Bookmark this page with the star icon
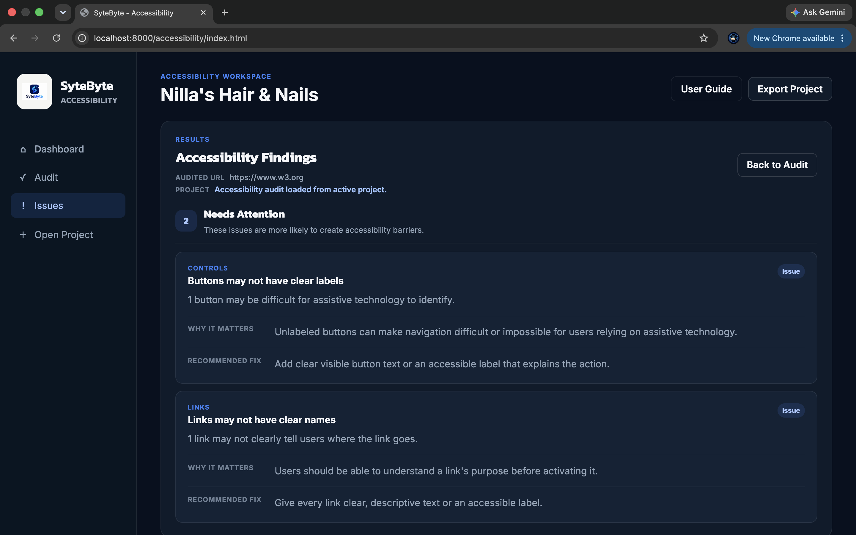 click(704, 38)
